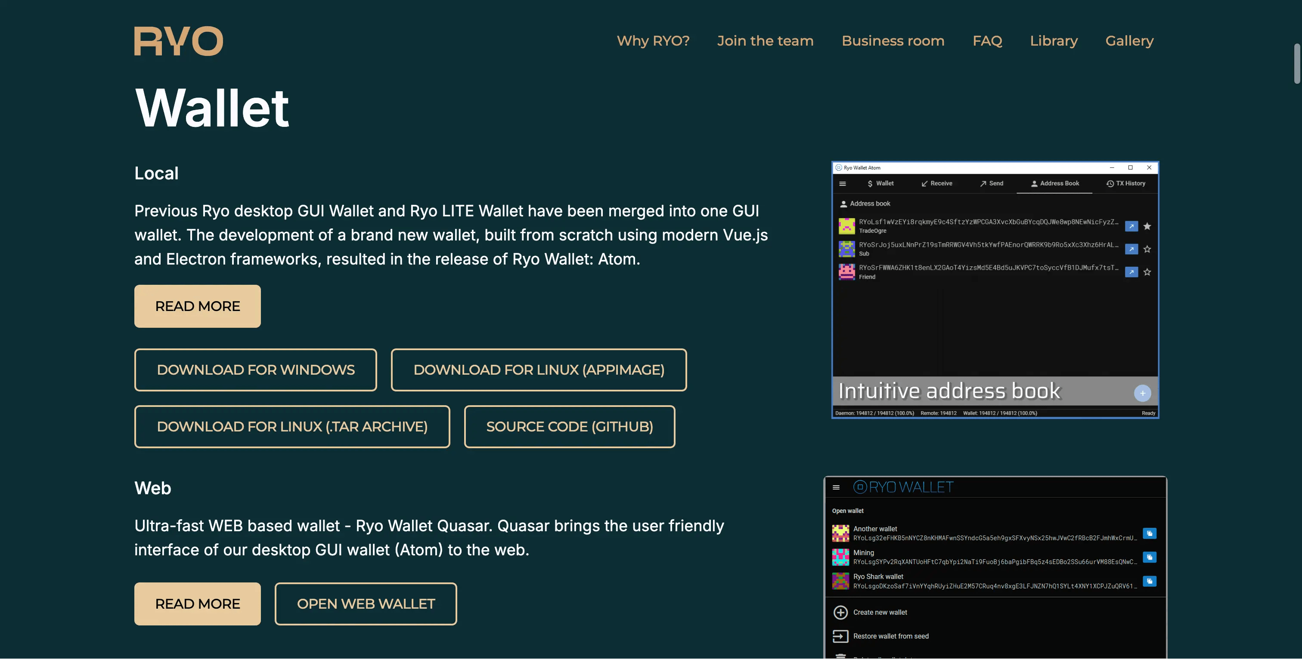Click the RYO WALLET circular logo icon
This screenshot has width=1302, height=659.
coord(860,487)
